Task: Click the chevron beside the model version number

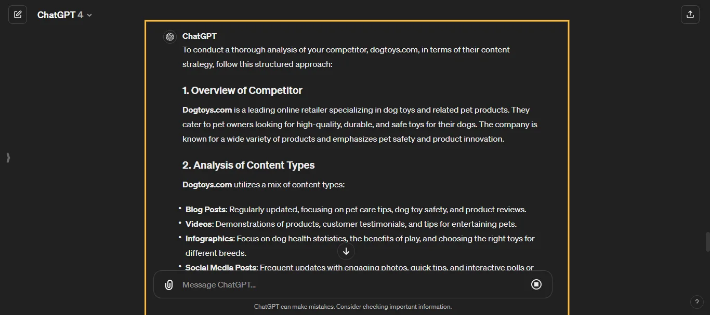Action: (x=88, y=15)
